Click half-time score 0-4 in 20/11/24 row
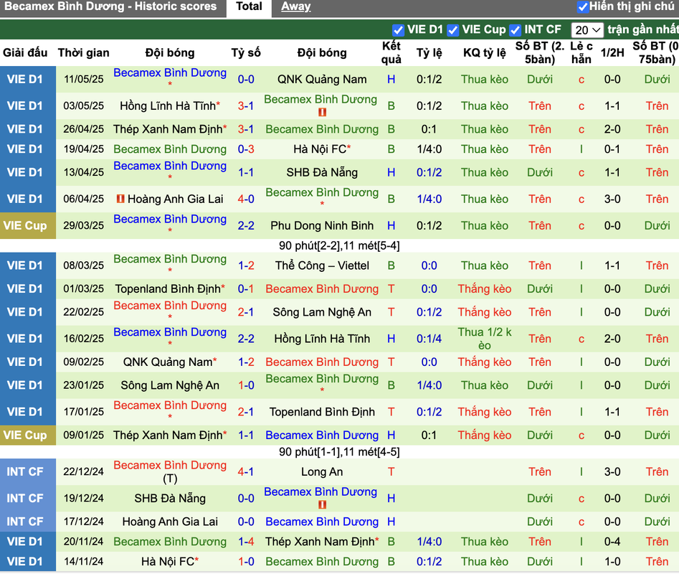 pyautogui.click(x=612, y=542)
